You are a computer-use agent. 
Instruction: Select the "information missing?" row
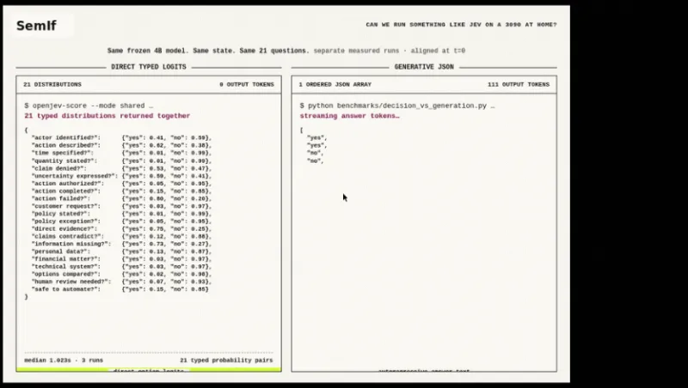121,244
